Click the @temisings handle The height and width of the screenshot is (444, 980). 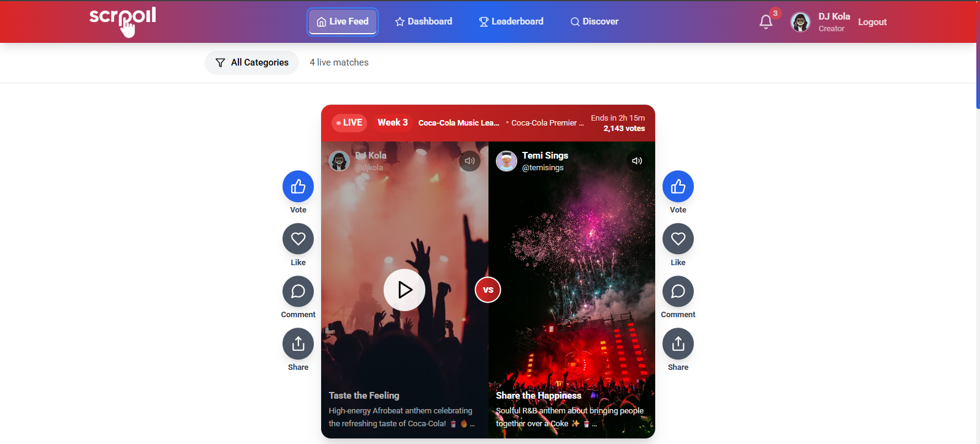(x=542, y=168)
